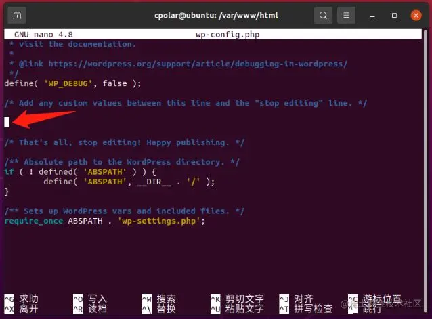Click the ^X 离开 exit shortcut

pos(21,309)
